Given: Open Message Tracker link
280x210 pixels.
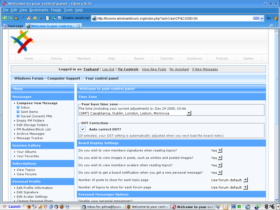Looking at the screenshot, I should [x=30, y=138].
